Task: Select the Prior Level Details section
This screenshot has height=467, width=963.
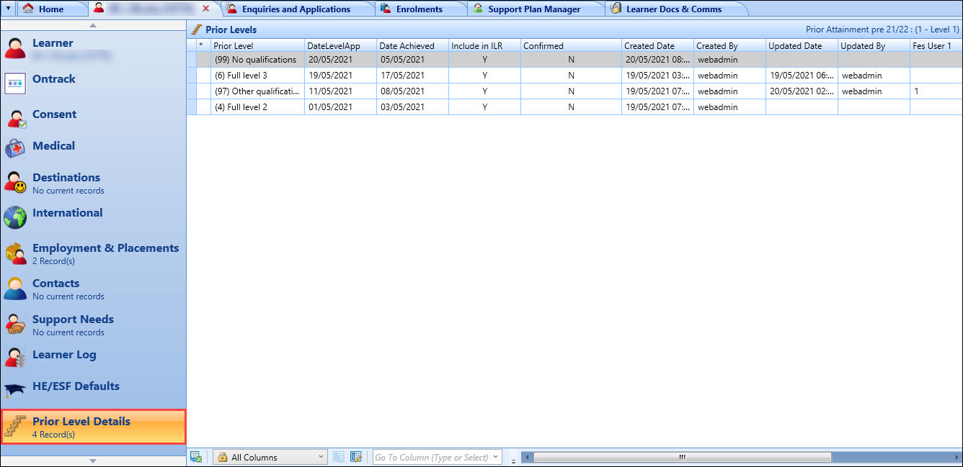Action: coord(93,427)
